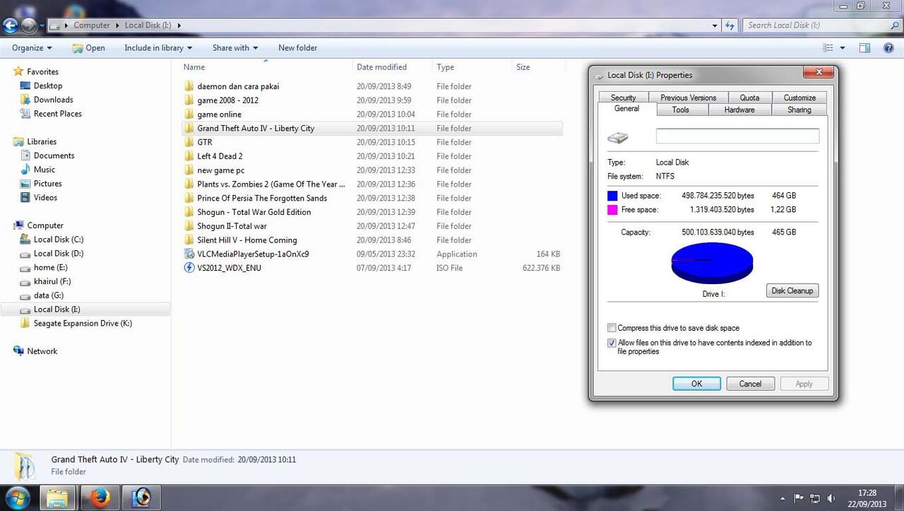This screenshot has height=511, width=904.
Task: Select Local Disk (D:) drive
Action: point(59,253)
